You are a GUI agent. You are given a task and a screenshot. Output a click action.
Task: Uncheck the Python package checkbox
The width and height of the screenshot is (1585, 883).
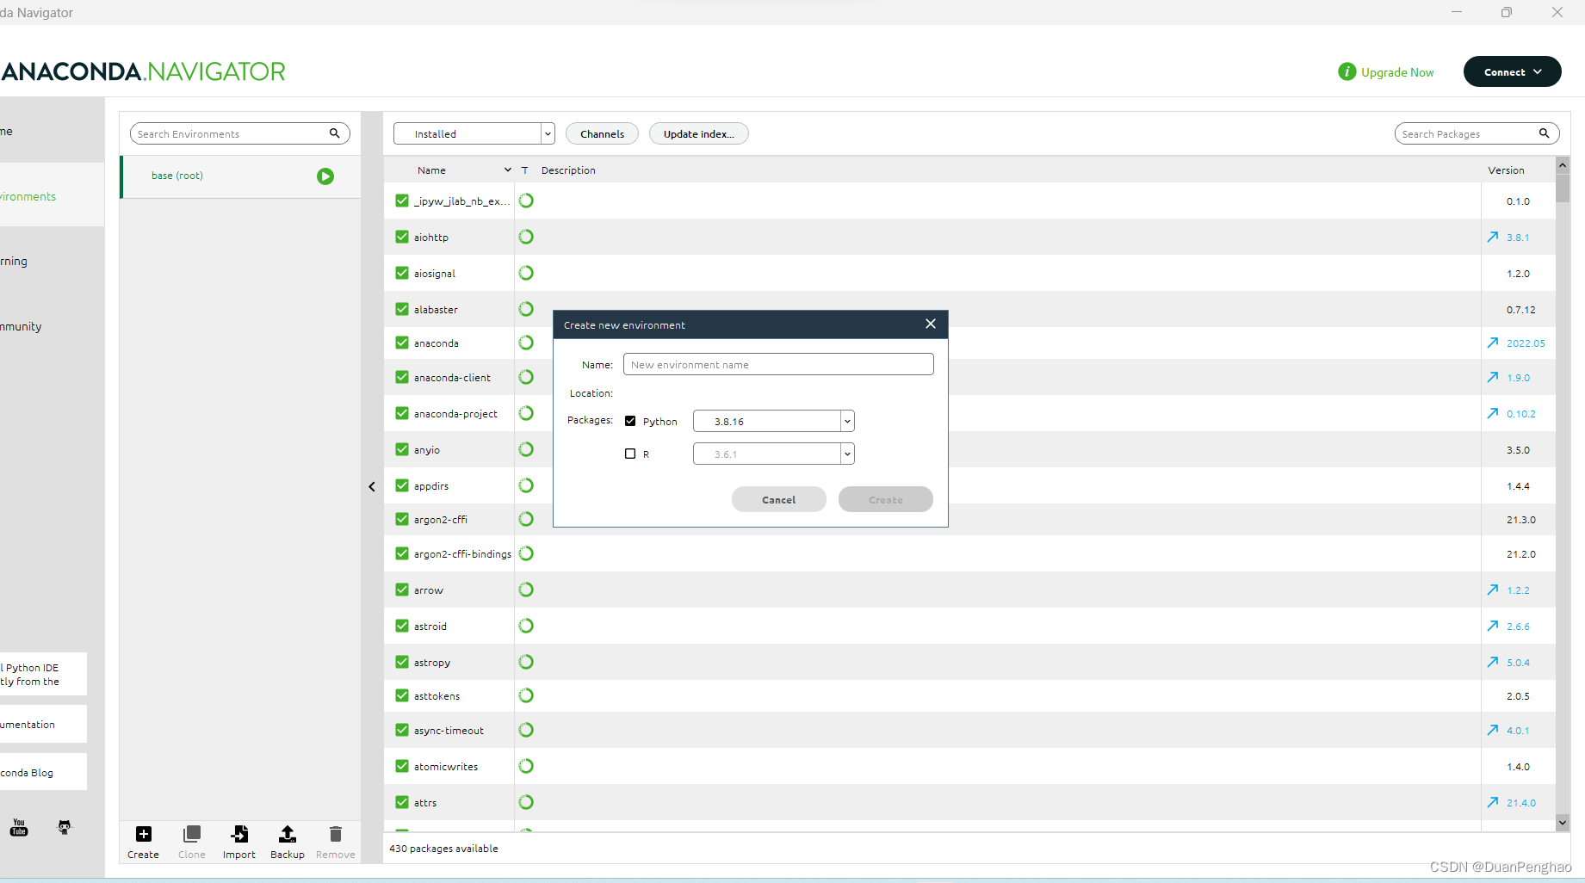tap(630, 421)
